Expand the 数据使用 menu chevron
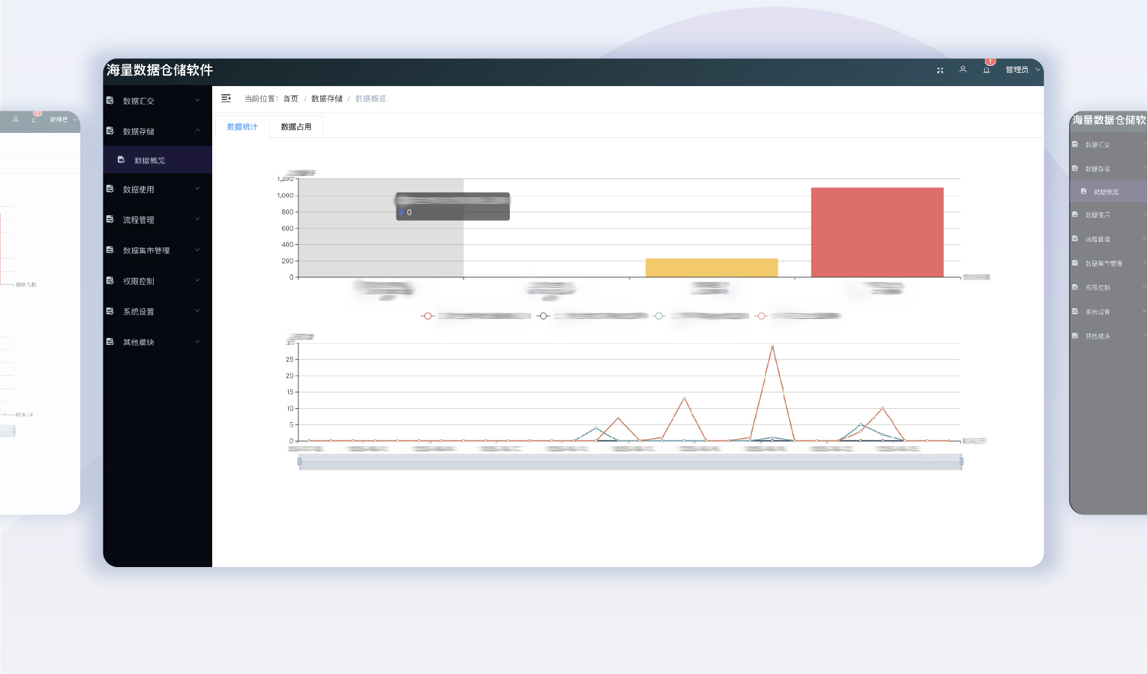This screenshot has width=1147, height=674. [x=198, y=189]
